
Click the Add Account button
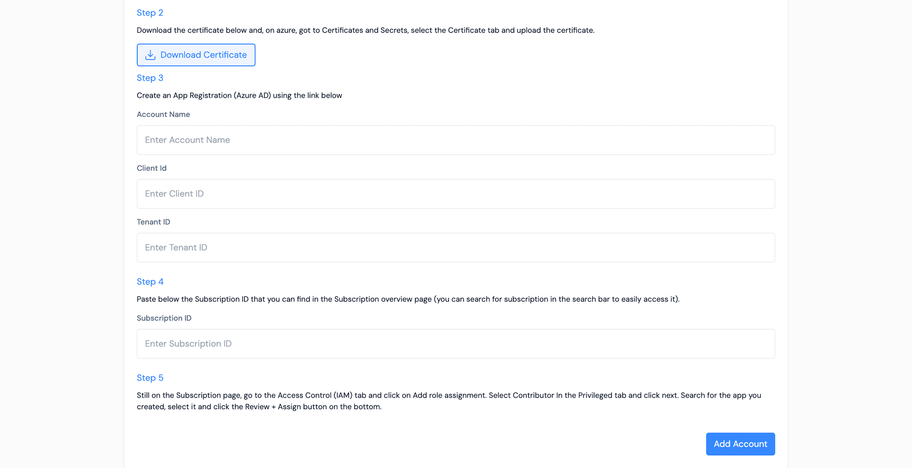pyautogui.click(x=740, y=444)
